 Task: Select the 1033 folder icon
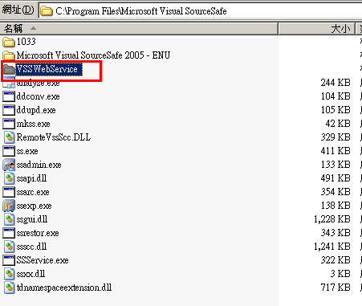(x=9, y=42)
